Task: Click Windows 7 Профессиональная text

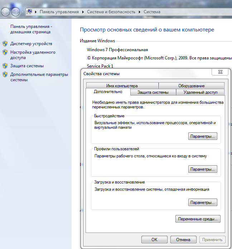Action: click(117, 50)
